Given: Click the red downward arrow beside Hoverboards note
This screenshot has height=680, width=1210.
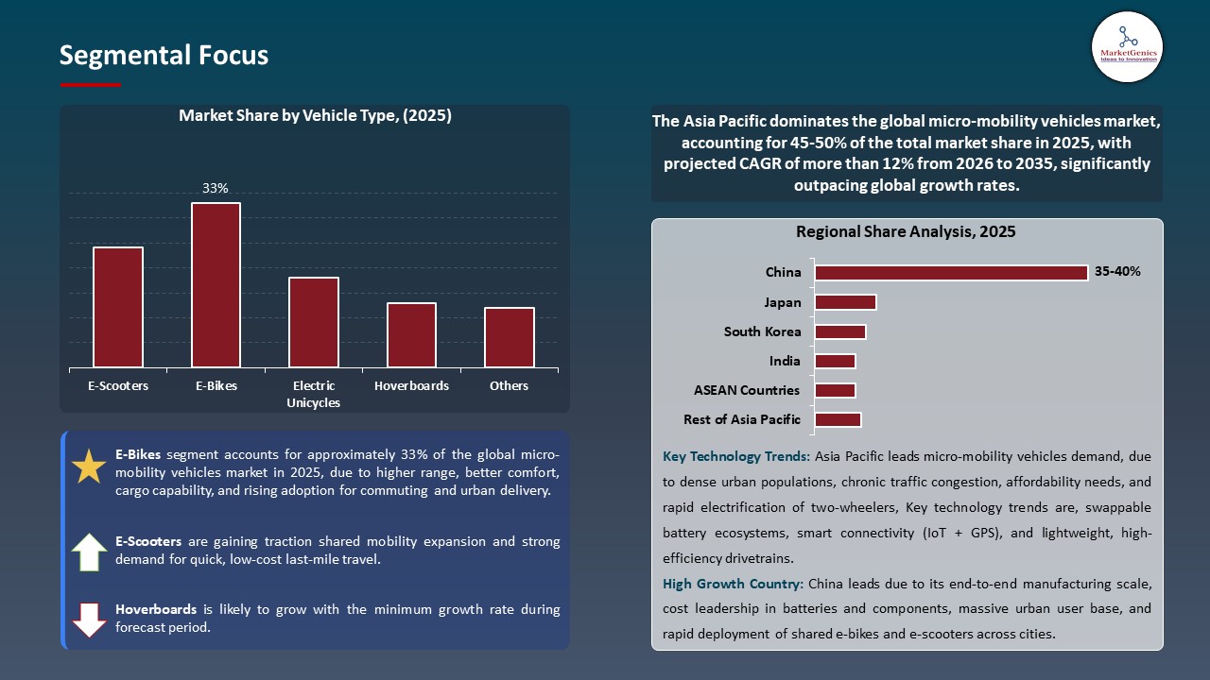Looking at the screenshot, I should 88,620.
